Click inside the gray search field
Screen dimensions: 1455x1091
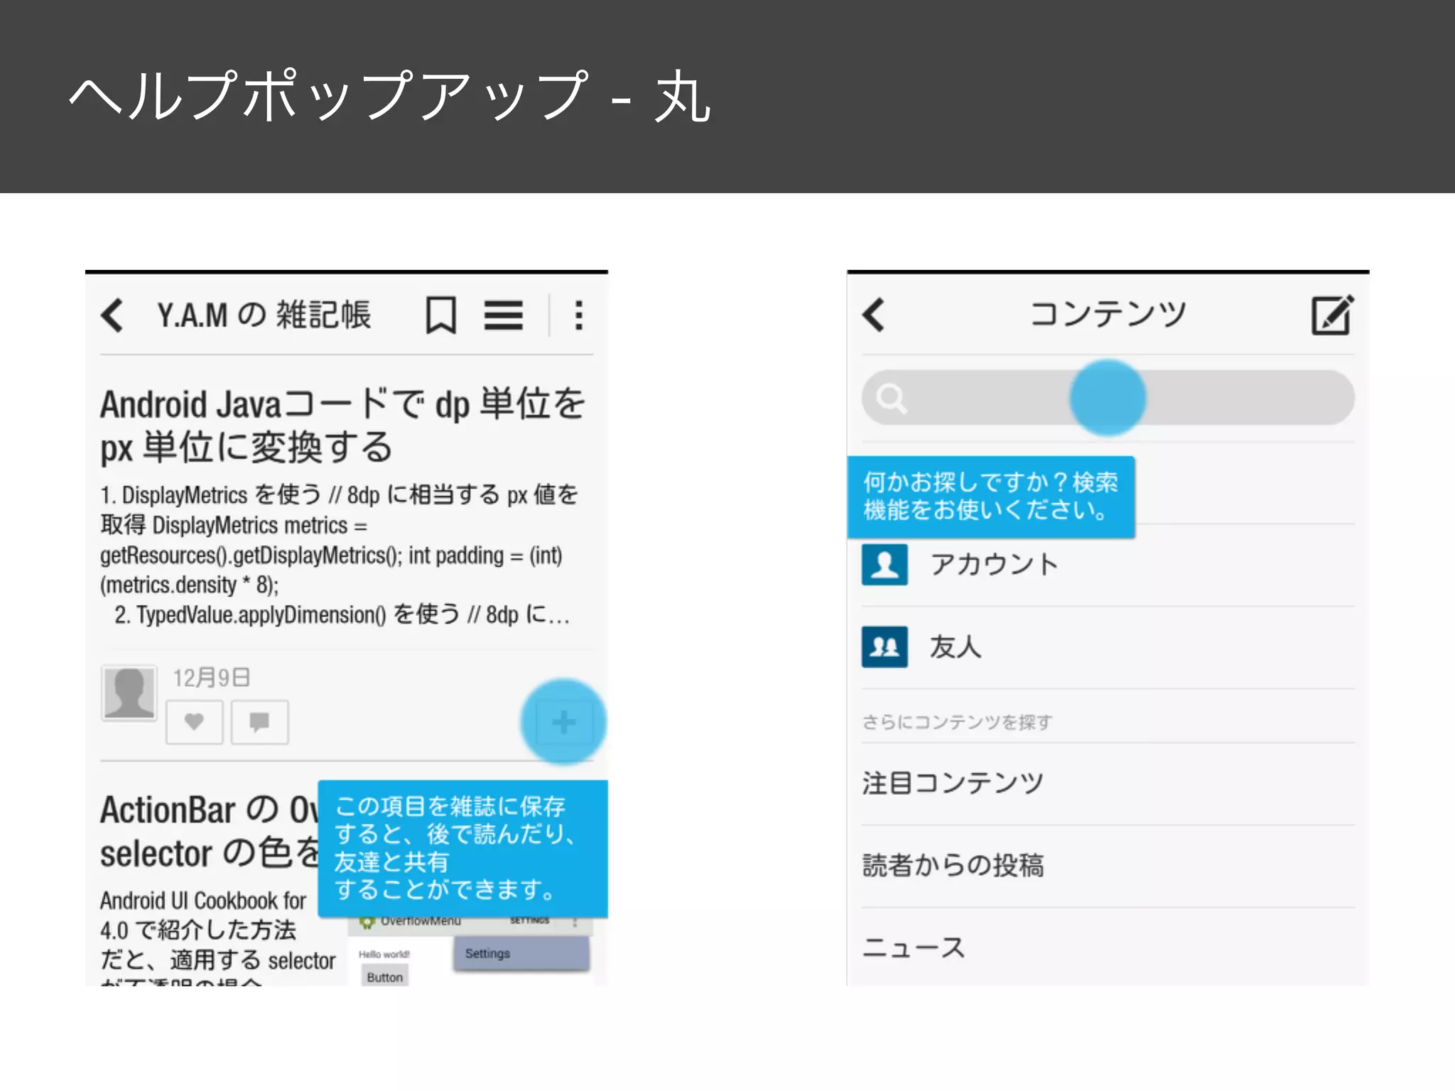(1243, 398)
